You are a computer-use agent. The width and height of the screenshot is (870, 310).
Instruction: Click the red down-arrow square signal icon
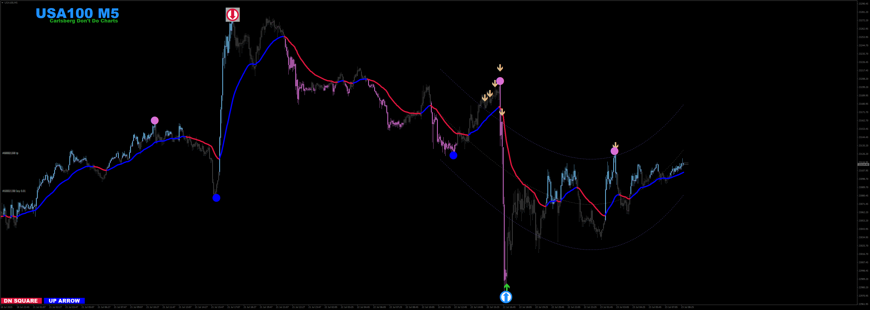coord(232,14)
